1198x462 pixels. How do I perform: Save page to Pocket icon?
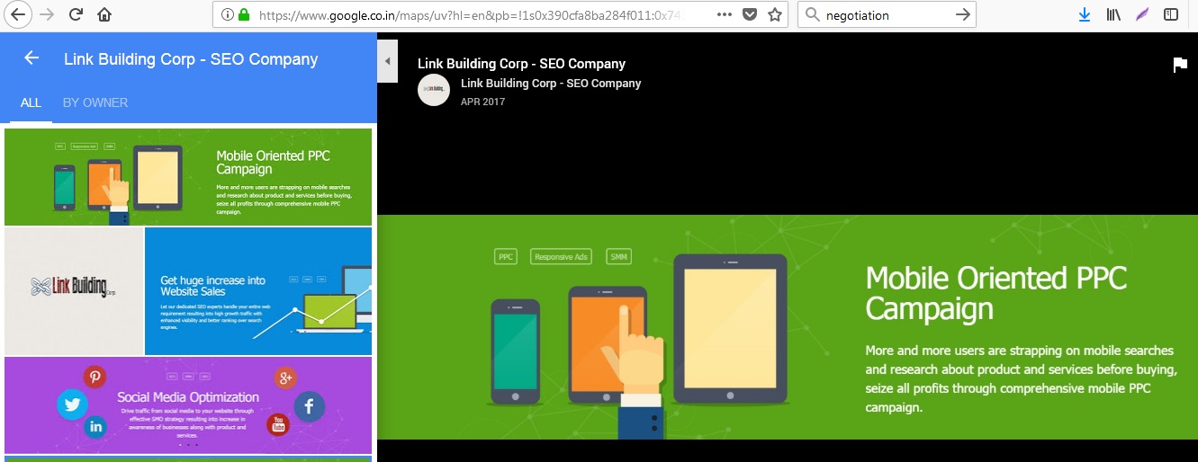click(x=750, y=14)
